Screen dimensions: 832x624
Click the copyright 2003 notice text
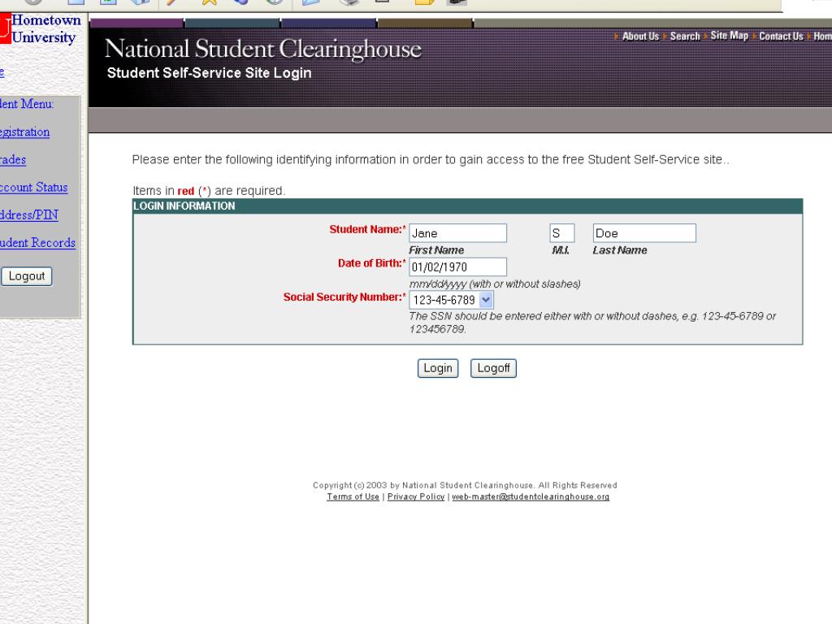465,485
